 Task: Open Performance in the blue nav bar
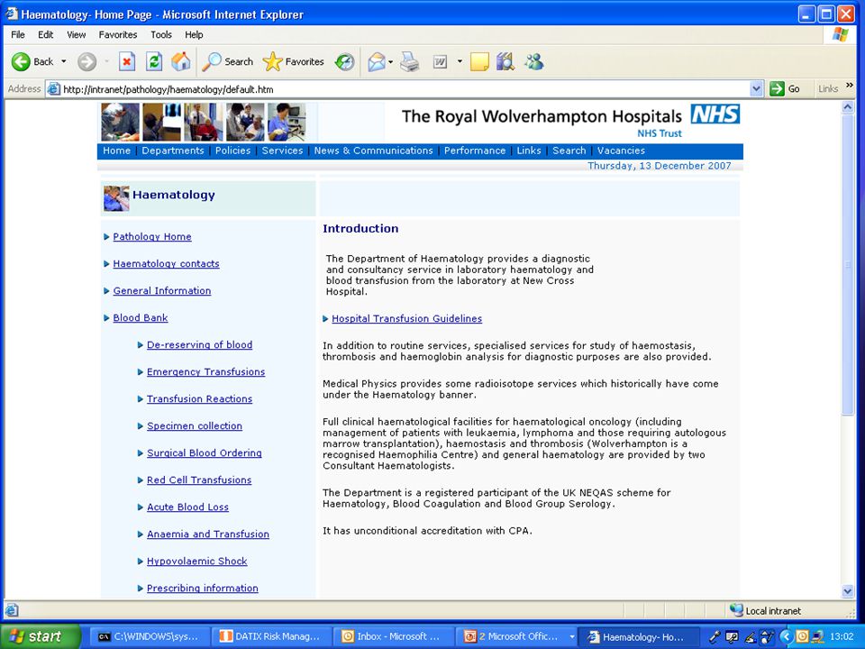475,151
